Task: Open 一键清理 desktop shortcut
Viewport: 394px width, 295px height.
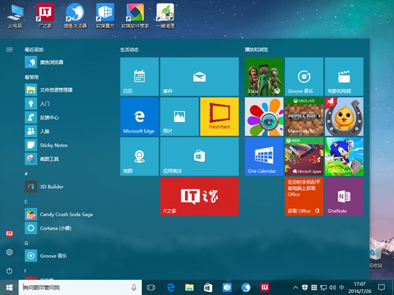Action: point(165,16)
